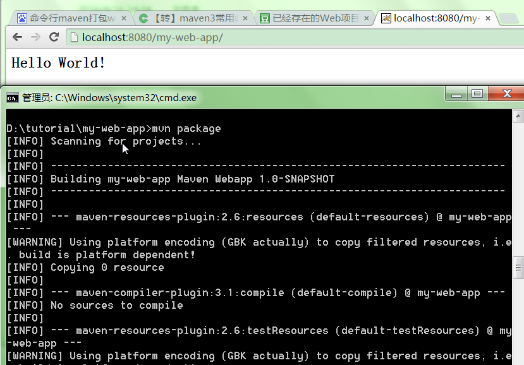Reload the localhost page
The height and width of the screenshot is (365, 524).
point(54,37)
